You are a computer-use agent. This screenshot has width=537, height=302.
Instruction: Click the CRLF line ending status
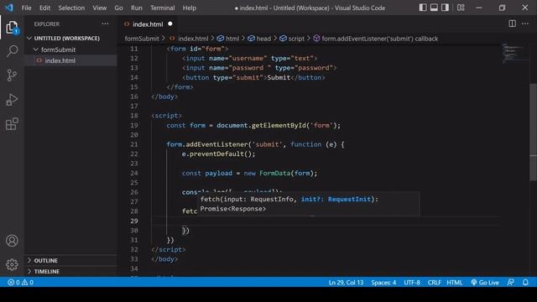[435, 283]
